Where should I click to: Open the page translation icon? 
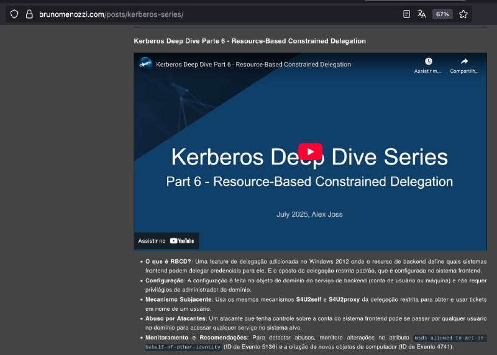(x=422, y=14)
